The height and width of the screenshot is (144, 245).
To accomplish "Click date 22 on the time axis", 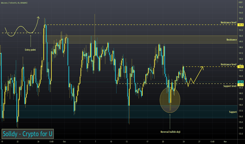I will [x=18, y=141].
